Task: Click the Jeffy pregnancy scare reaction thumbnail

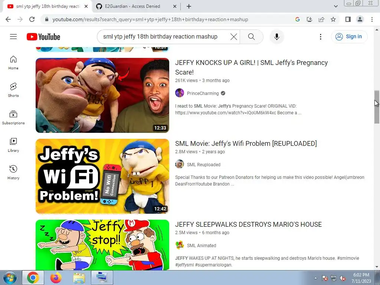Action: point(102,95)
